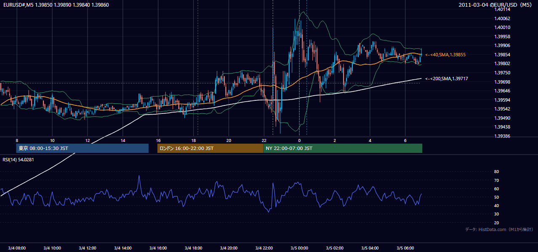Click RSI scale level 70
This screenshot has width=538, height=252.
click(496, 180)
